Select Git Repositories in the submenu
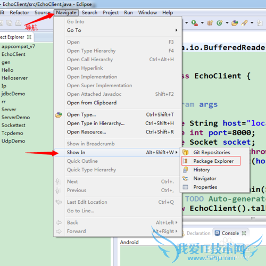 click(x=215, y=152)
